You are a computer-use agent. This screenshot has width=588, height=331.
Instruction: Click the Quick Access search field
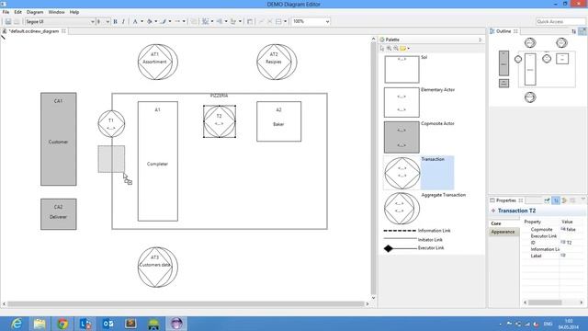point(560,22)
